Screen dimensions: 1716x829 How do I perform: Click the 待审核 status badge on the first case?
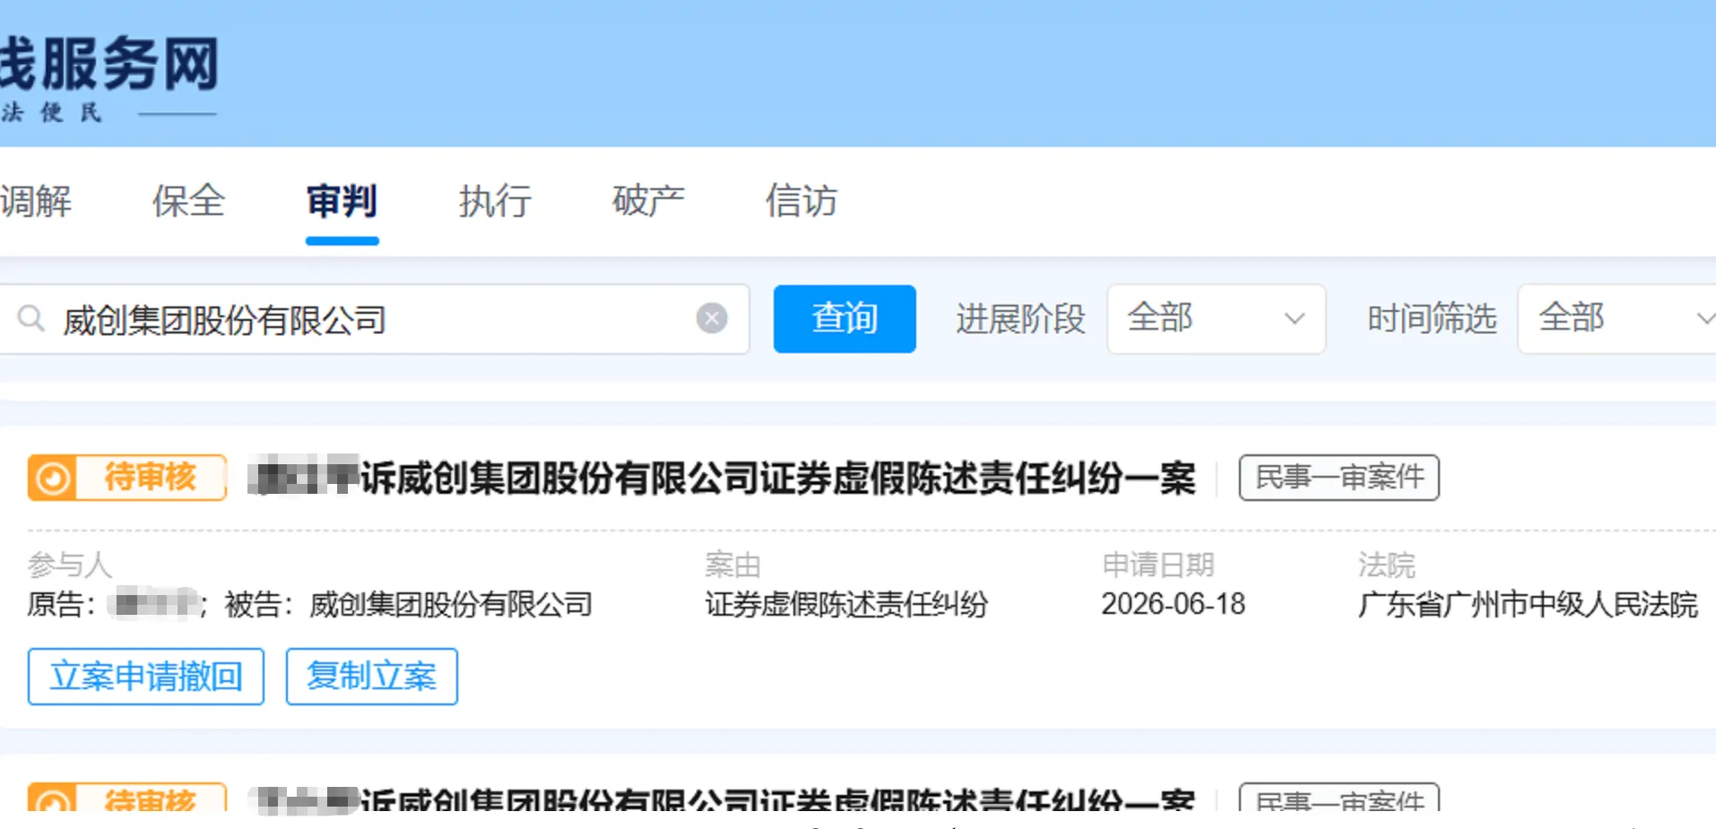pos(127,478)
